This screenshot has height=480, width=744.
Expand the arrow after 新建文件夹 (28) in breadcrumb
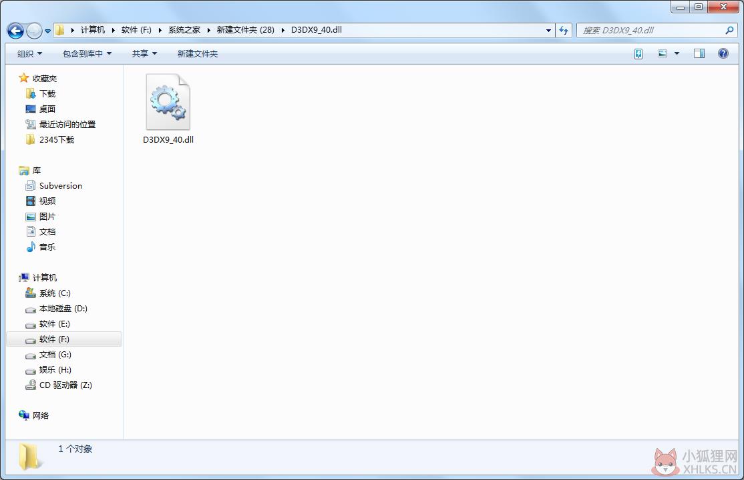click(x=283, y=30)
